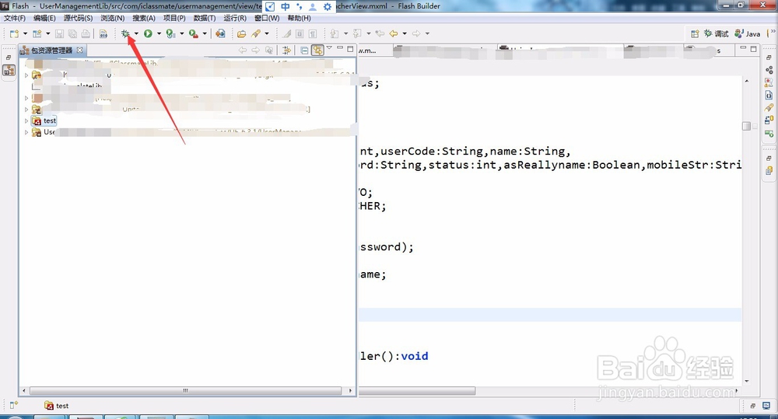This screenshot has height=419, width=778.
Task: Click the editor vertical scrollbar thumb
Action: point(746,126)
